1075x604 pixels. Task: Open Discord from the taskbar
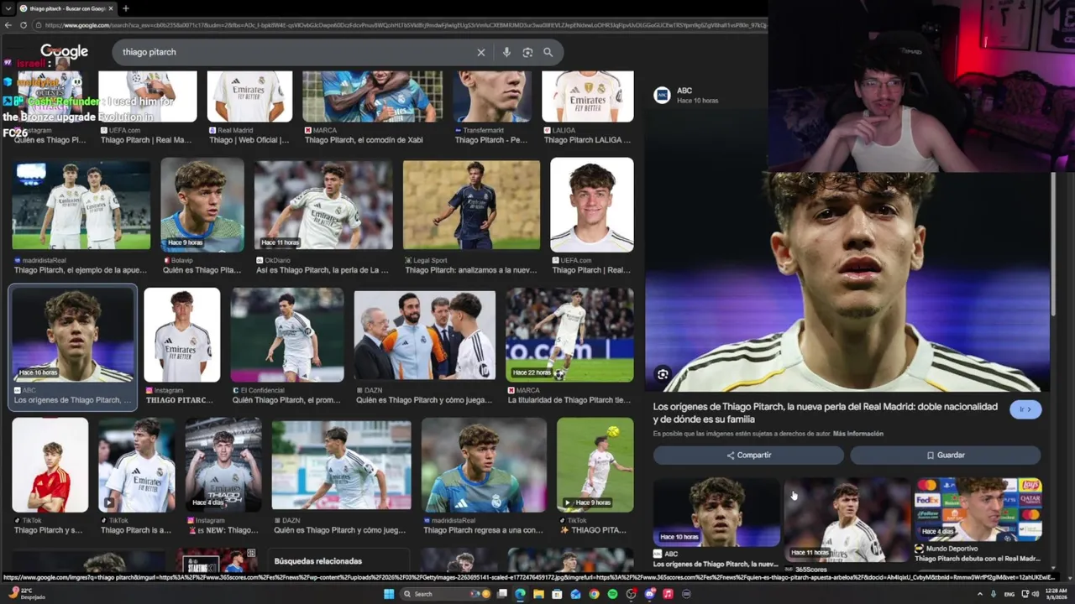pyautogui.click(x=649, y=594)
